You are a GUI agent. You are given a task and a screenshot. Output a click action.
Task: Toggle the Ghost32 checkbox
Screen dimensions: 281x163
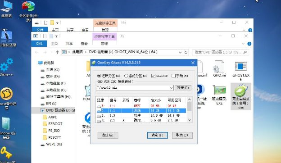[159, 76]
